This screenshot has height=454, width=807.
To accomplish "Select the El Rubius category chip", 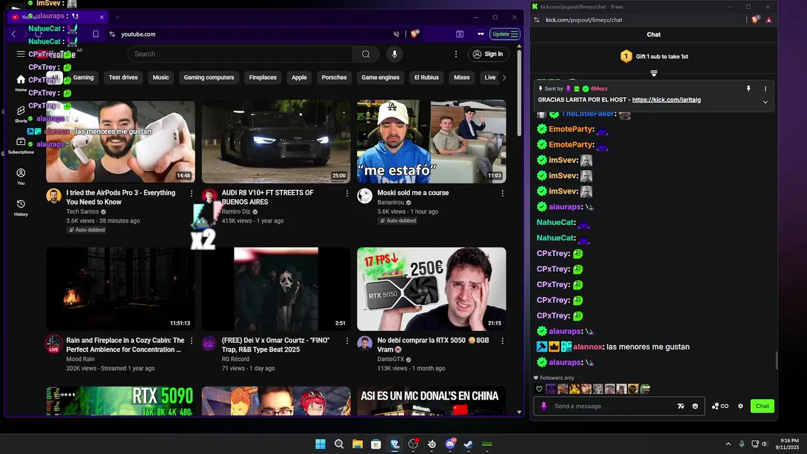I will (x=426, y=78).
